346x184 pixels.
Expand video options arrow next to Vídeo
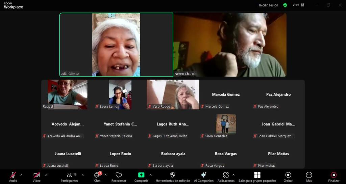click(46, 175)
